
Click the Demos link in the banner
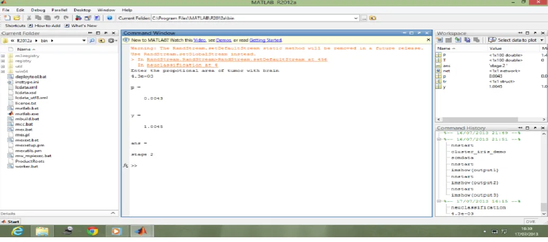(223, 40)
